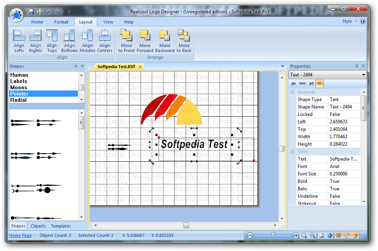The width and height of the screenshot is (378, 251).
Task: Switch units to px
Action: (x=294, y=83)
